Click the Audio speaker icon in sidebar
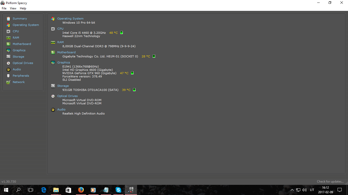Image resolution: width=348 pixels, height=195 pixels. pos(8,69)
